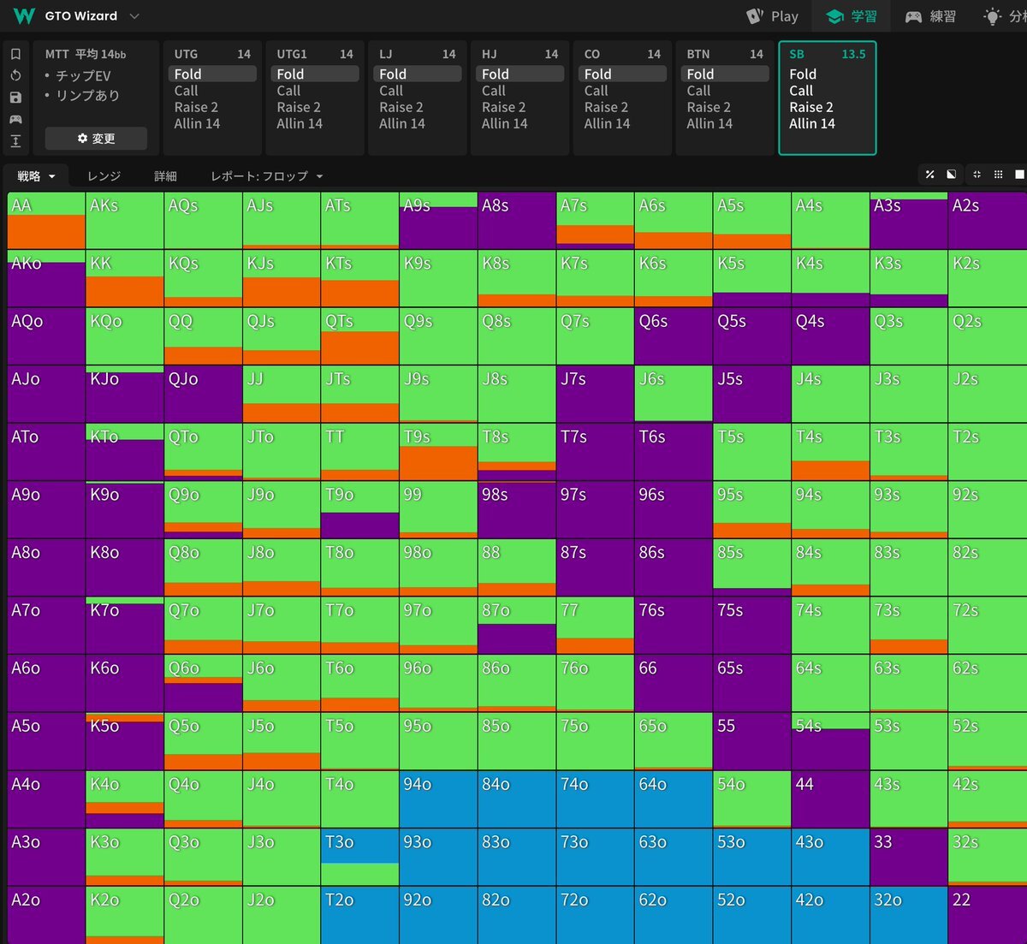Click the 87o hand cell
Image resolution: width=1027 pixels, height=944 pixels.
[x=516, y=626]
